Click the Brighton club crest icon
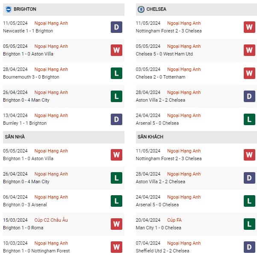Viewport: 257px width, 255px height. pos(9,9)
